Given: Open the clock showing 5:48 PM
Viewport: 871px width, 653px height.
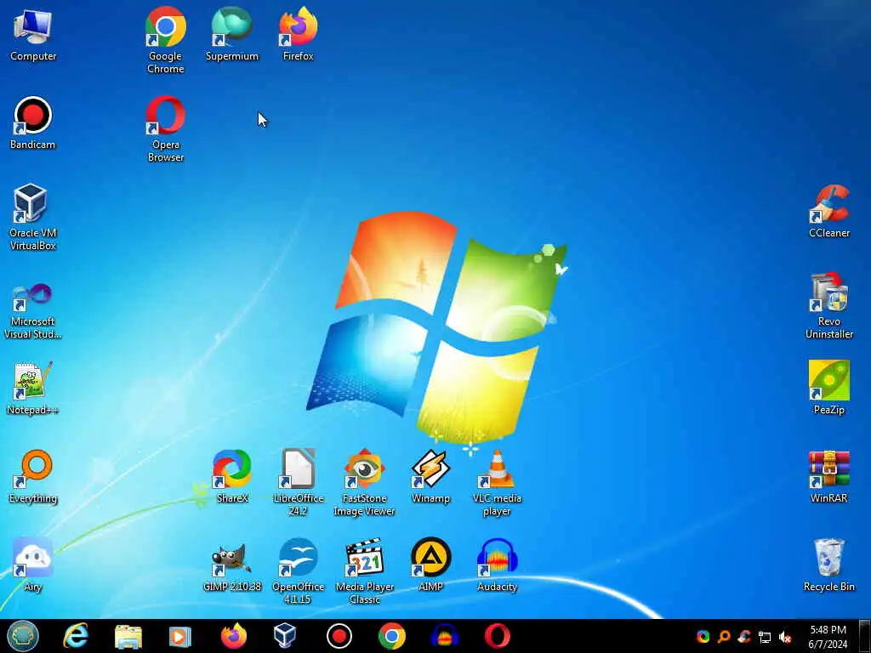Looking at the screenshot, I should click(828, 636).
